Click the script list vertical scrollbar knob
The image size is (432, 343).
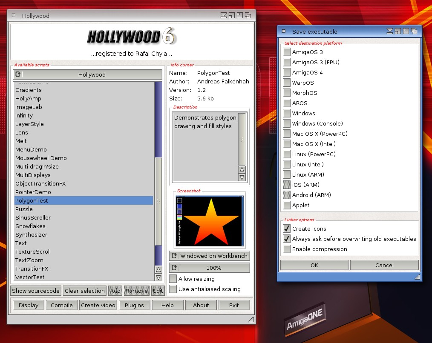point(158,201)
